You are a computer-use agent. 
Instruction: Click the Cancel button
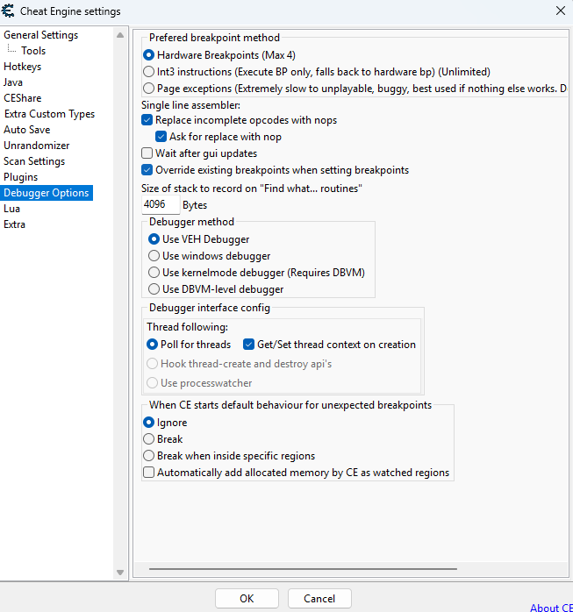pos(319,598)
